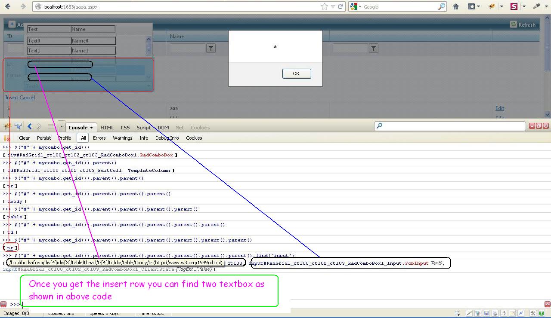
Task: Open the URL history dropdown arrow
Action: click(x=332, y=7)
